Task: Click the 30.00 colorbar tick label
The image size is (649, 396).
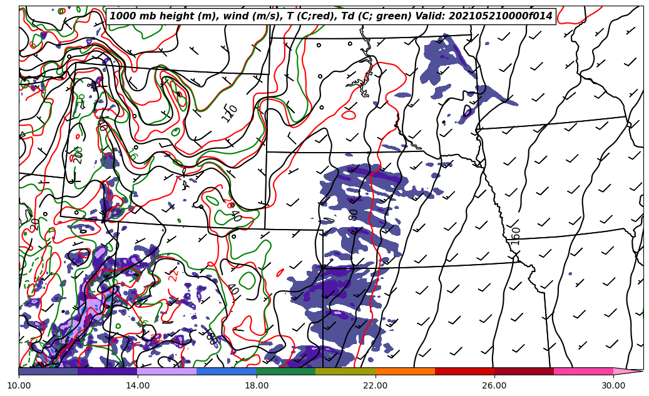Action: pyautogui.click(x=613, y=385)
